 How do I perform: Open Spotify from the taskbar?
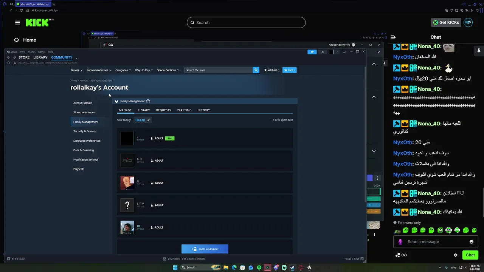click(259, 267)
